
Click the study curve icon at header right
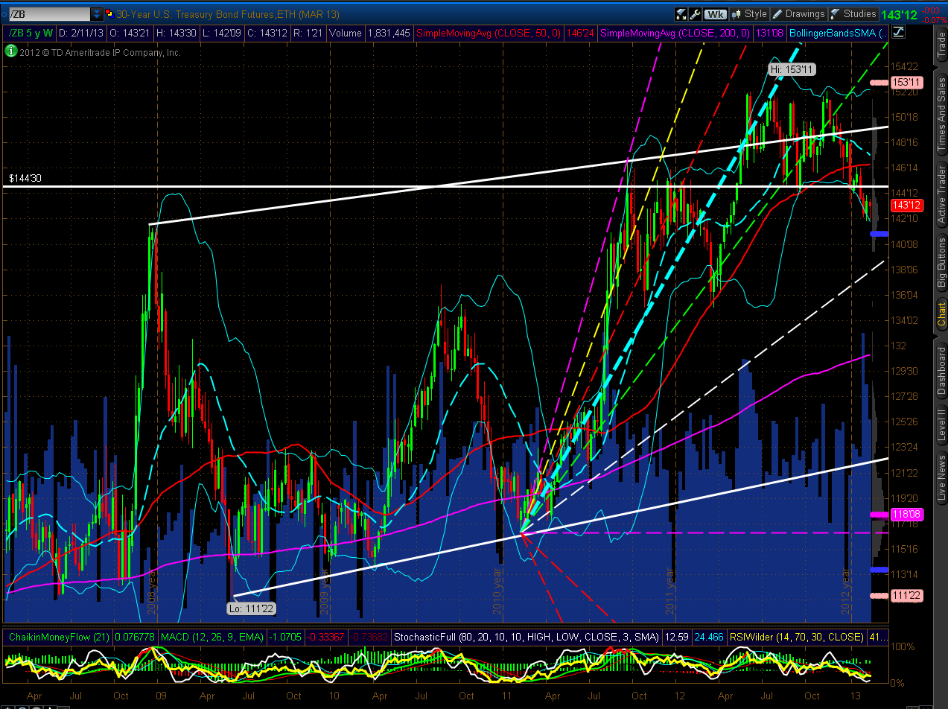897,32
